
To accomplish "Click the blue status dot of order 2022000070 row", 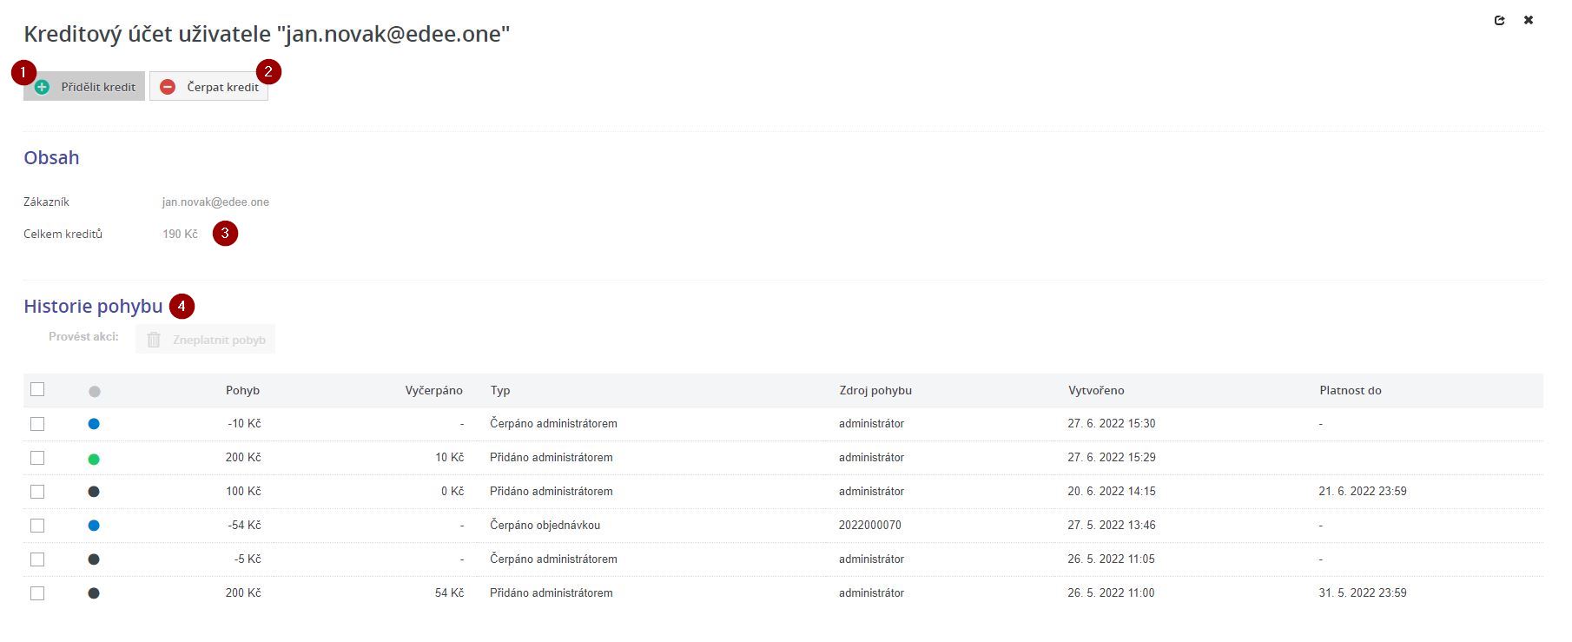I will [x=94, y=526].
